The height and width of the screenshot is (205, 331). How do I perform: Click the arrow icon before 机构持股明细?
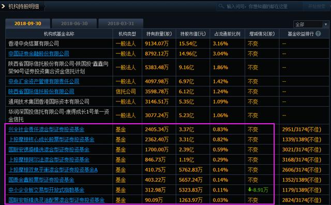click(3, 6)
